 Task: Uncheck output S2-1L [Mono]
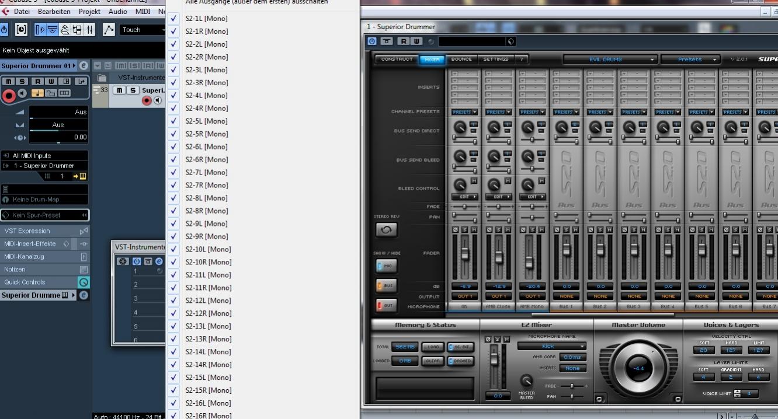pyautogui.click(x=173, y=18)
